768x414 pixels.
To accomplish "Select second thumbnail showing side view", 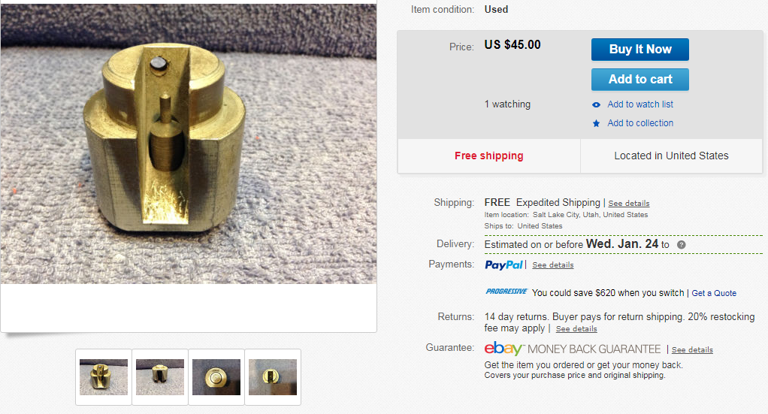I will pos(160,376).
